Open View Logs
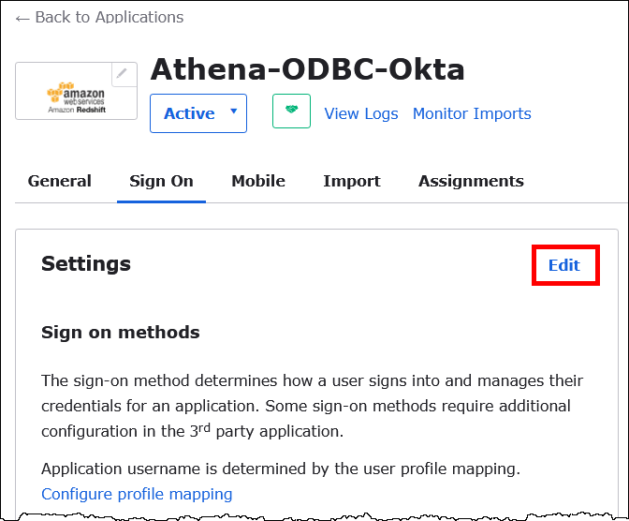Screen dimensions: 629x521 [360, 113]
